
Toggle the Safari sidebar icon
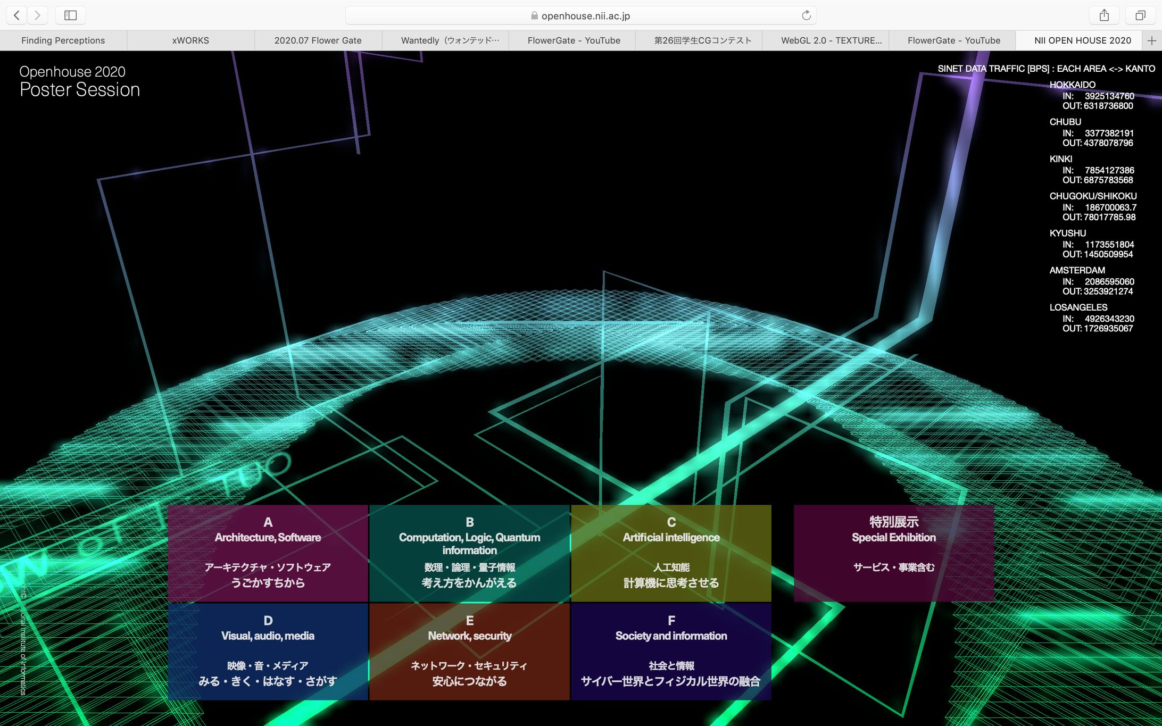pyautogui.click(x=70, y=15)
